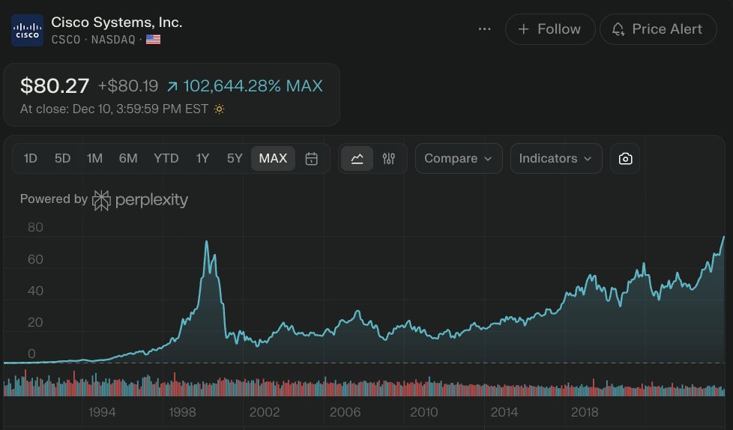Select the 5Y time range
The height and width of the screenshot is (430, 733).
click(x=235, y=159)
